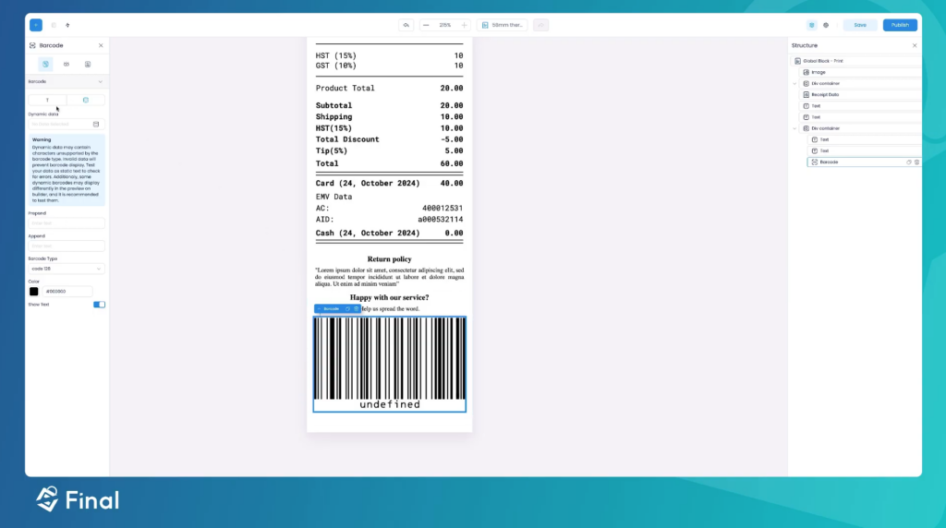This screenshot has width=946, height=528.
Task: Collapse the Barcode section header
Action: (x=66, y=81)
